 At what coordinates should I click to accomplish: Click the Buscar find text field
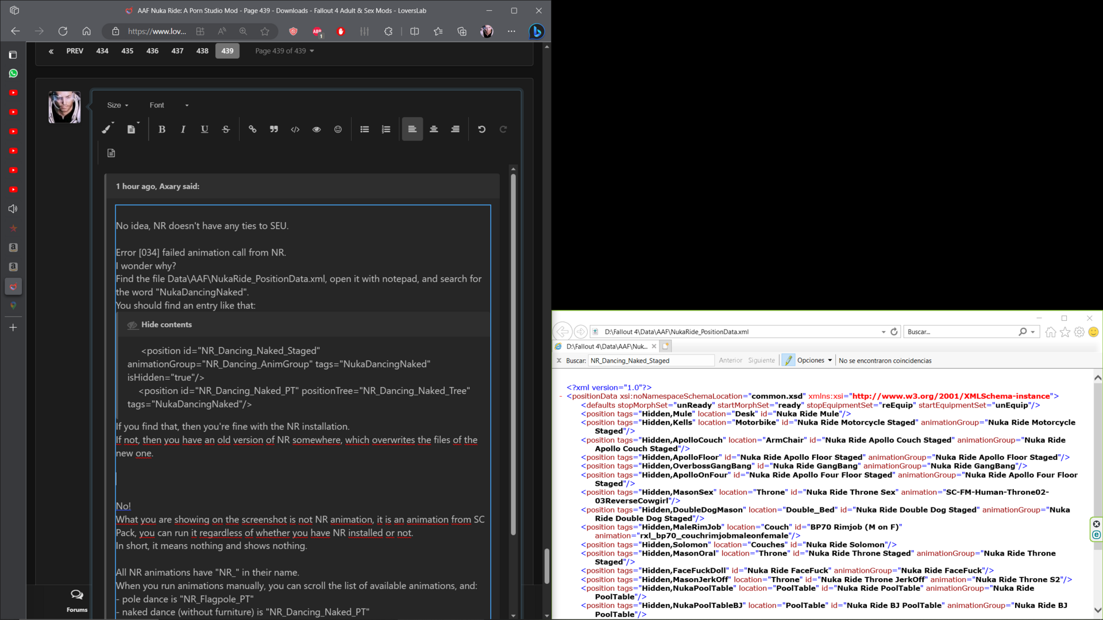click(651, 361)
